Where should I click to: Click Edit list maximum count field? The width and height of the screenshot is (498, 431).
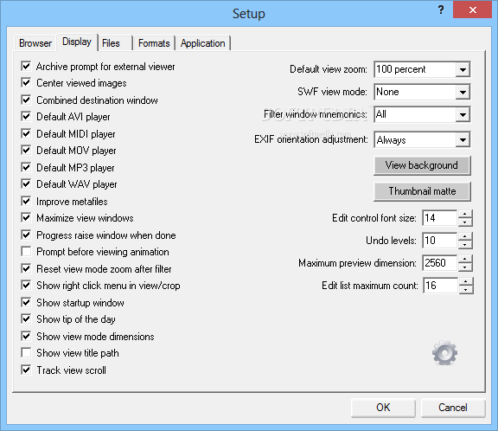click(x=441, y=286)
